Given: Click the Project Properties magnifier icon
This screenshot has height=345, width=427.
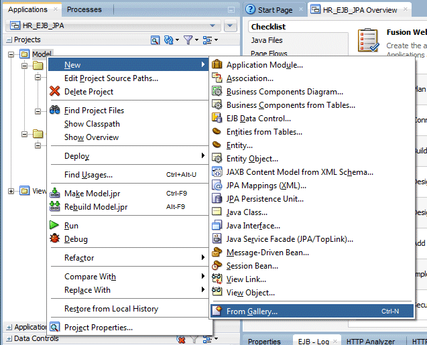Looking at the screenshot, I should tap(55, 327).
